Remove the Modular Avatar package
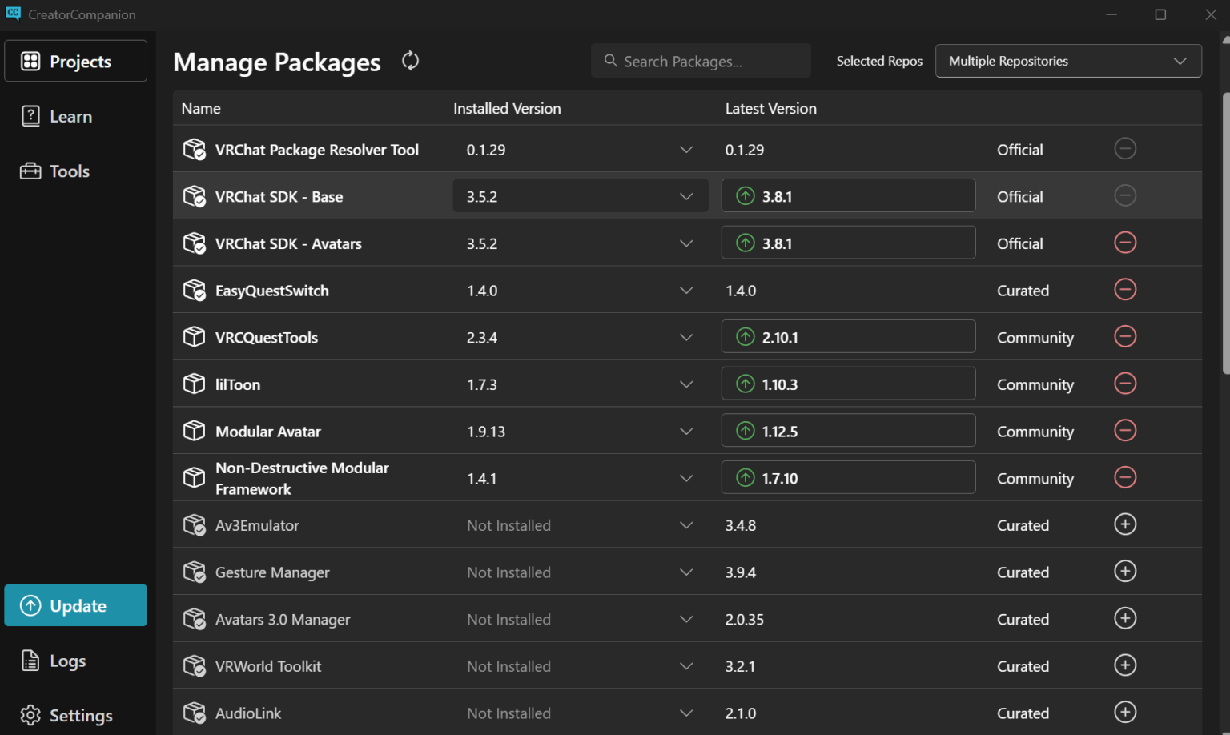 (1124, 431)
